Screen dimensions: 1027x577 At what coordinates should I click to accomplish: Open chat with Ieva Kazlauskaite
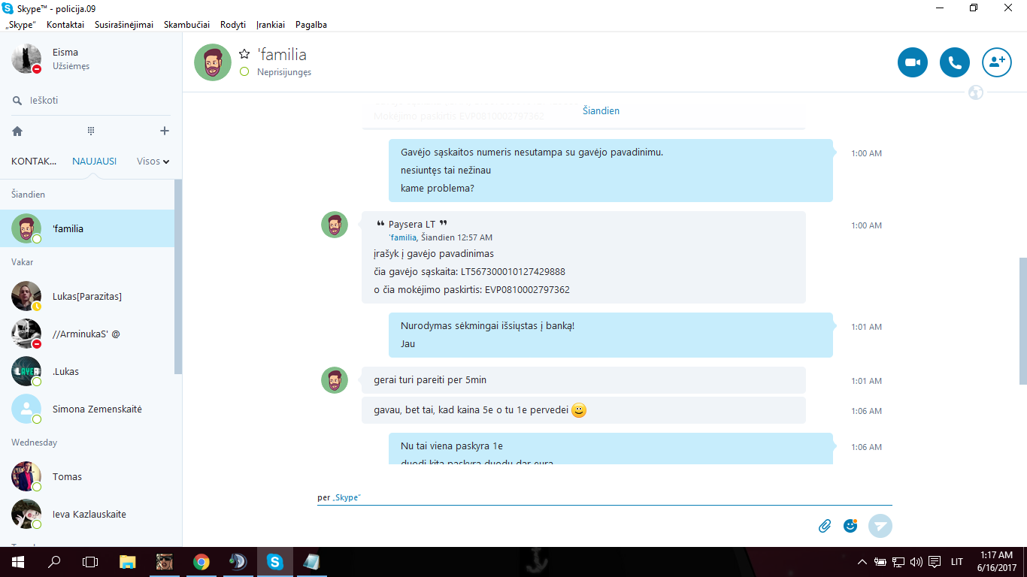87,514
